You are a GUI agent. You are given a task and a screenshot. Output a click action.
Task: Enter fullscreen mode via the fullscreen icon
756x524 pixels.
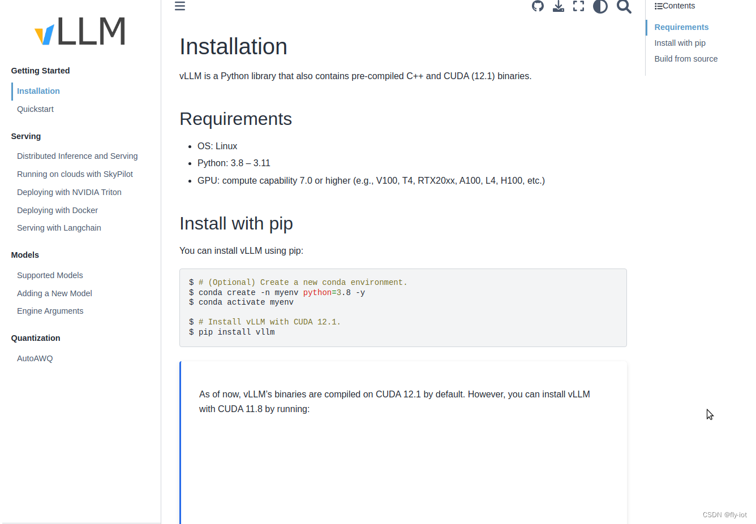(x=578, y=6)
